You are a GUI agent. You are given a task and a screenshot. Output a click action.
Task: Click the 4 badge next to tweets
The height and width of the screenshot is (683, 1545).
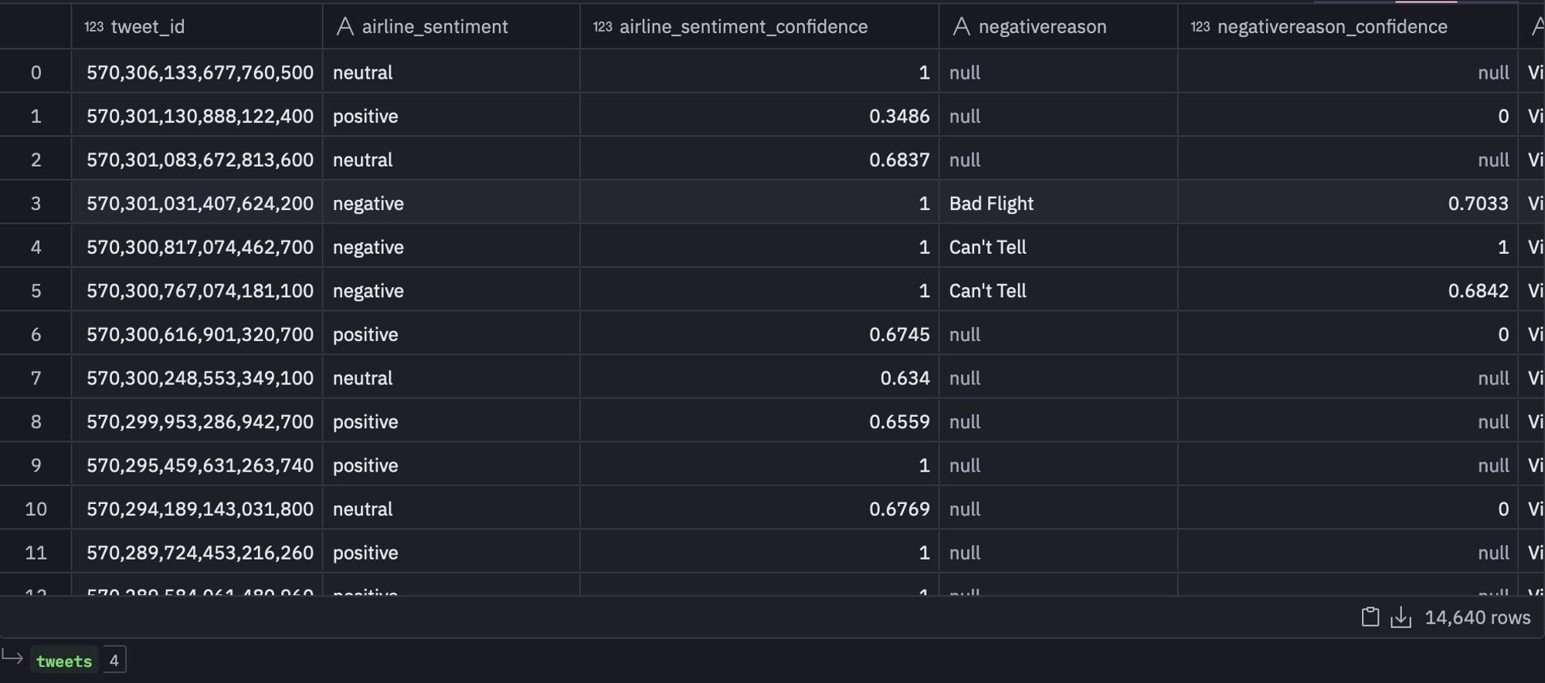pyautogui.click(x=114, y=661)
